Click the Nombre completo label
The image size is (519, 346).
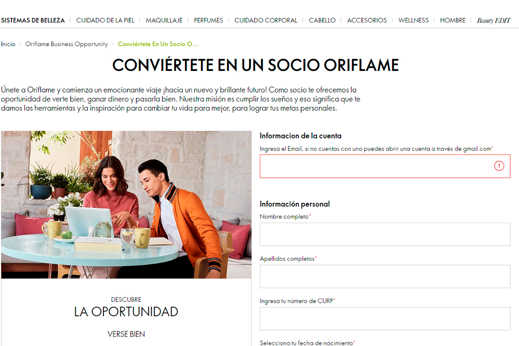[285, 216]
